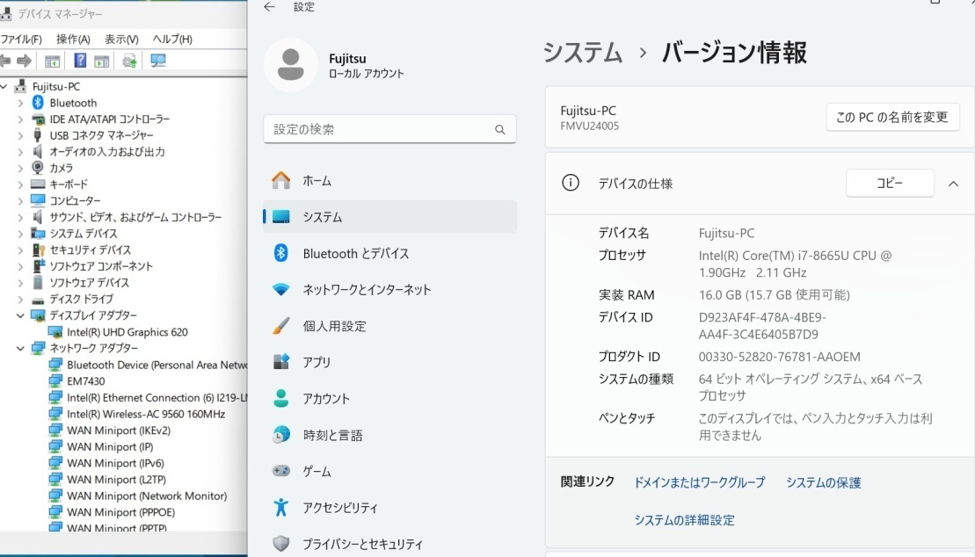975x557 pixels.
Task: Click the Bluetooth device category icon in tree
Action: pos(38,103)
